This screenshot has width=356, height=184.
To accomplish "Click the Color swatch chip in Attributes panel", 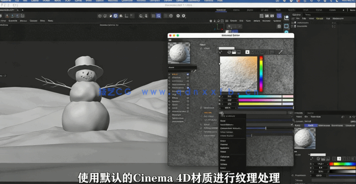I will click(x=318, y=155).
